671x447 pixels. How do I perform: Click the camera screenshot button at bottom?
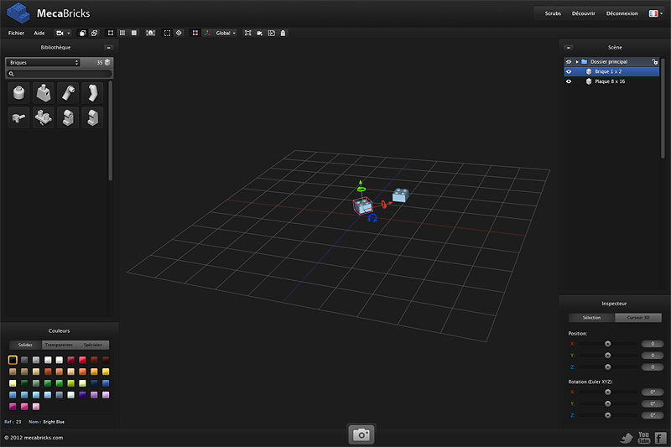click(x=362, y=434)
